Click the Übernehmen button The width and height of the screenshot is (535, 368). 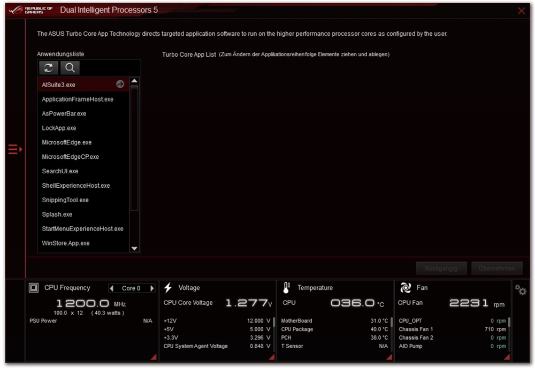tap(496, 268)
